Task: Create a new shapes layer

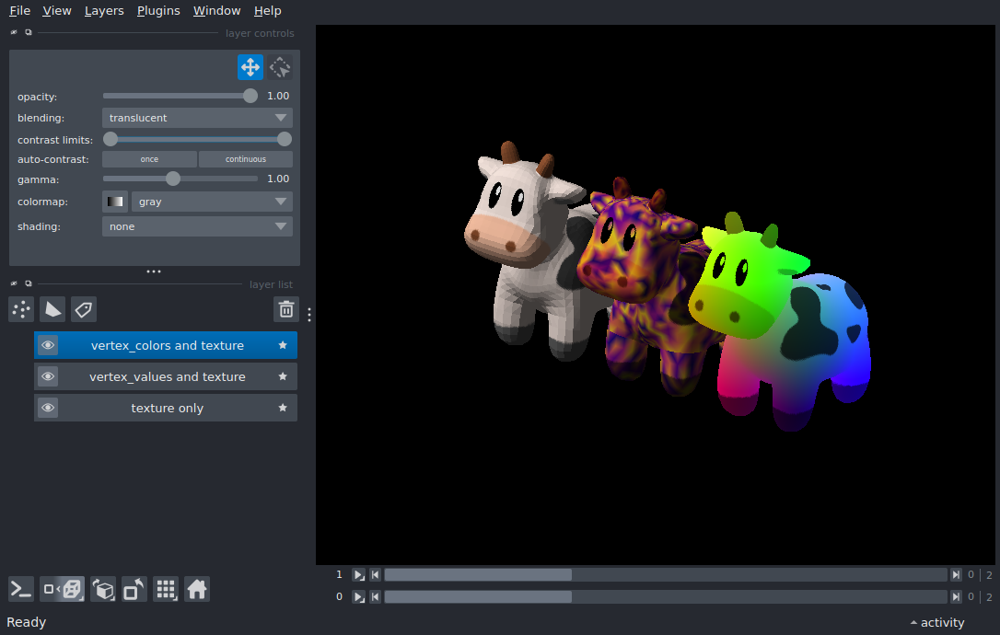Action: point(52,309)
